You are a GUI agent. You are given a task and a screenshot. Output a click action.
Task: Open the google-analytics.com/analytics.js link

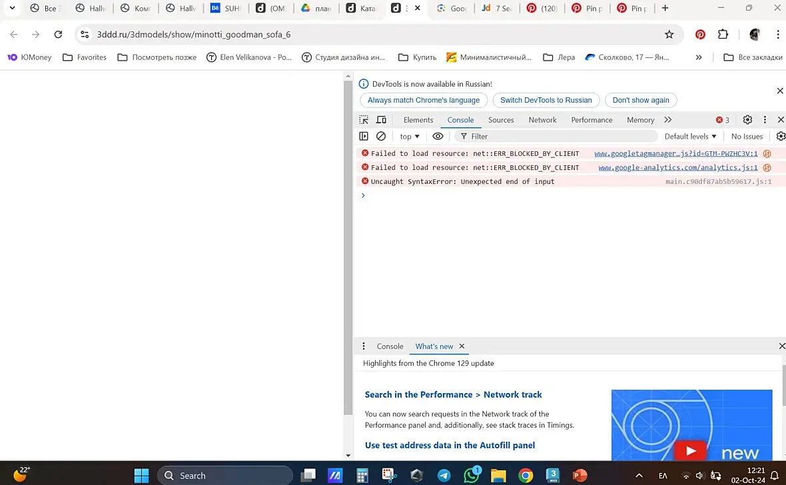tap(677, 167)
